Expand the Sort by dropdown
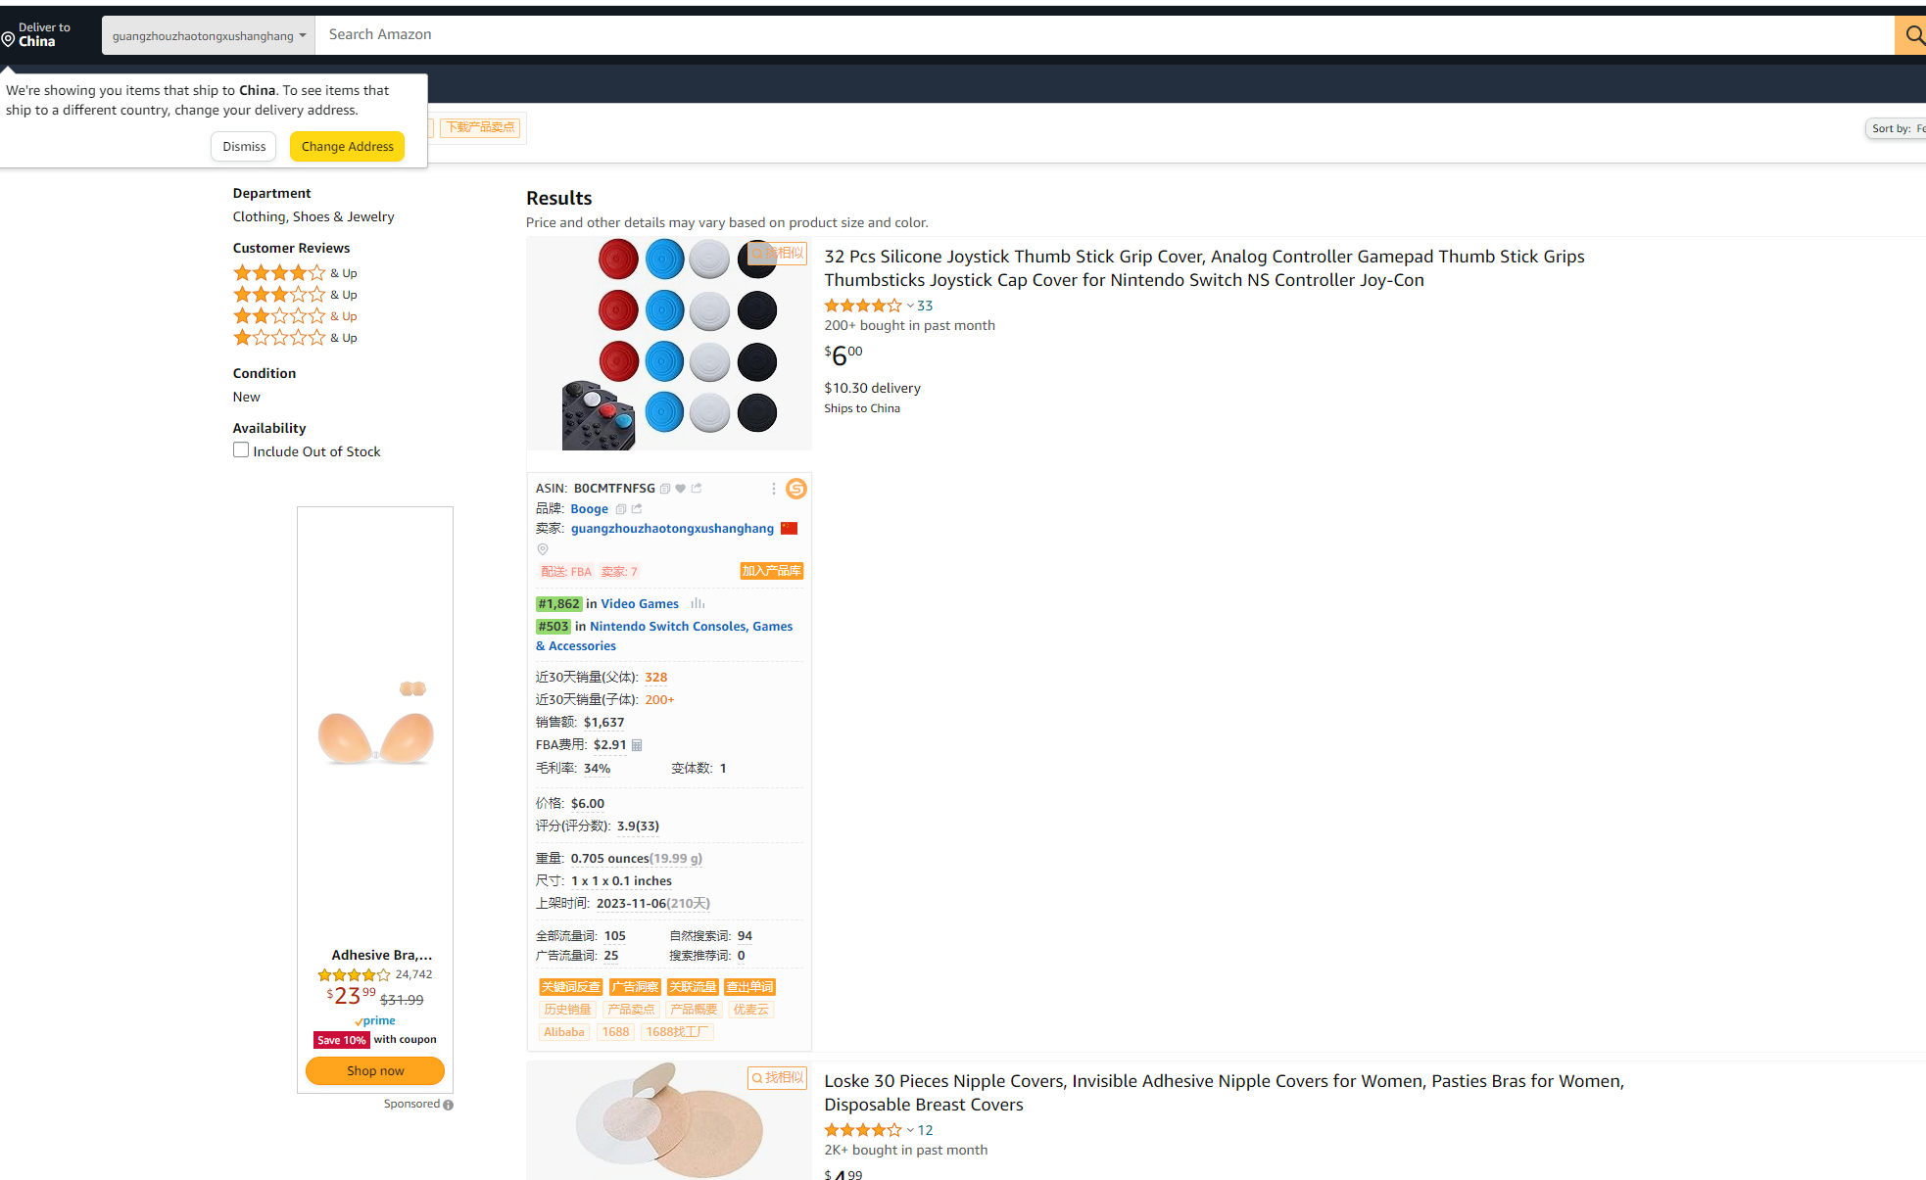Screen dimensions: 1926x1180 coord(1897,128)
